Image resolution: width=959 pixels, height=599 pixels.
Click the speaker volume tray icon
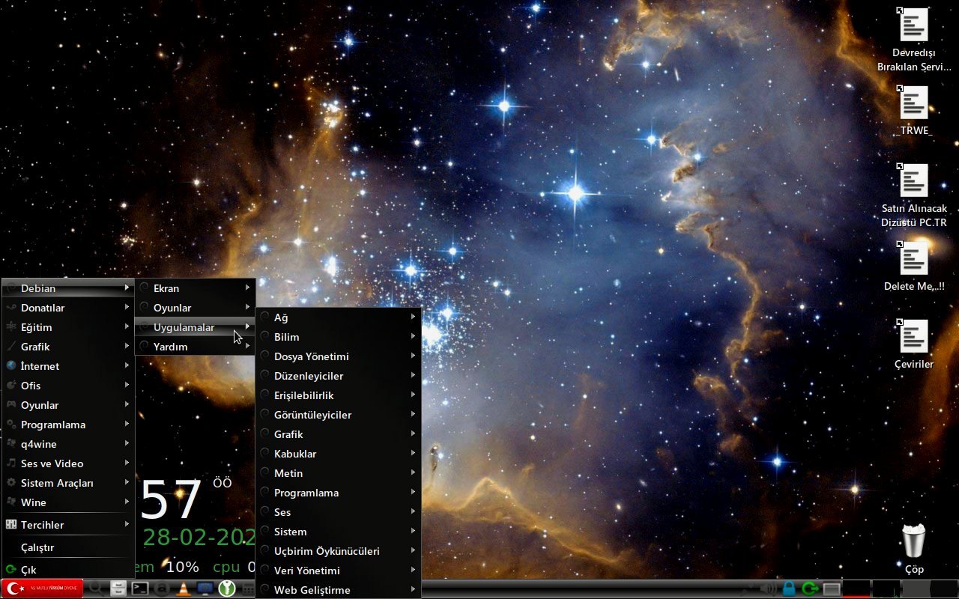pos(768,589)
